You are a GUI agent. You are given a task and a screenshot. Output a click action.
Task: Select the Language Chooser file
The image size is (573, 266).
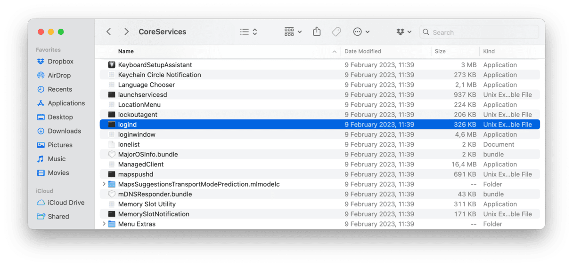click(147, 85)
